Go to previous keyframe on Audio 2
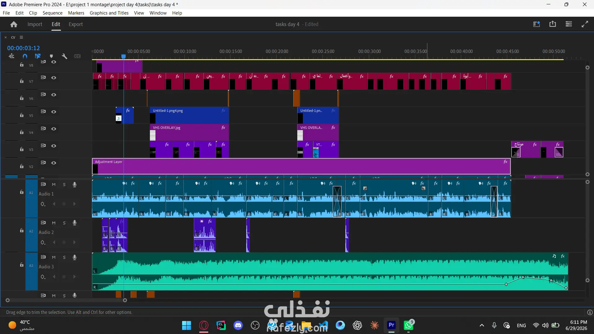 54,242
